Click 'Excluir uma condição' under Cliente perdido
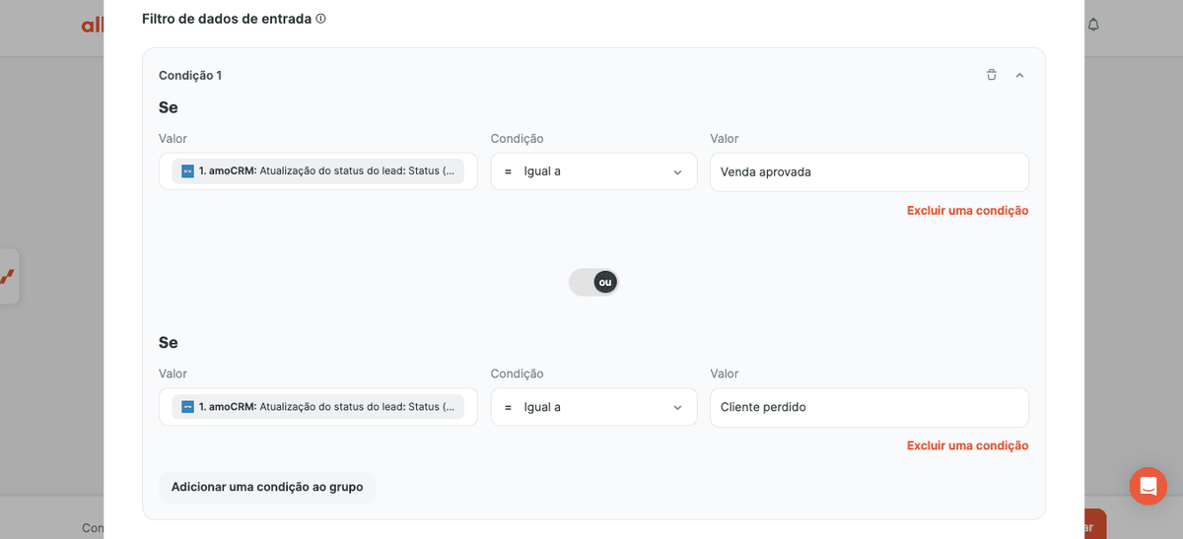This screenshot has width=1183, height=539. [x=967, y=445]
